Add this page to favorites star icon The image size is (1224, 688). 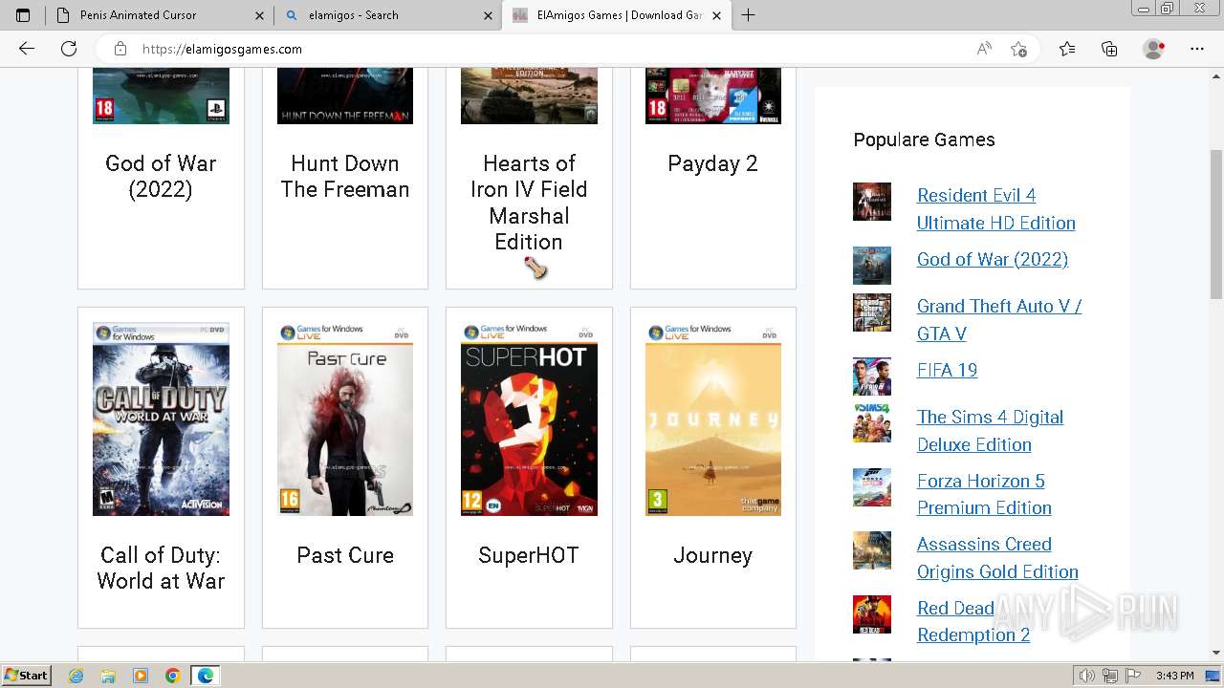[1019, 49]
